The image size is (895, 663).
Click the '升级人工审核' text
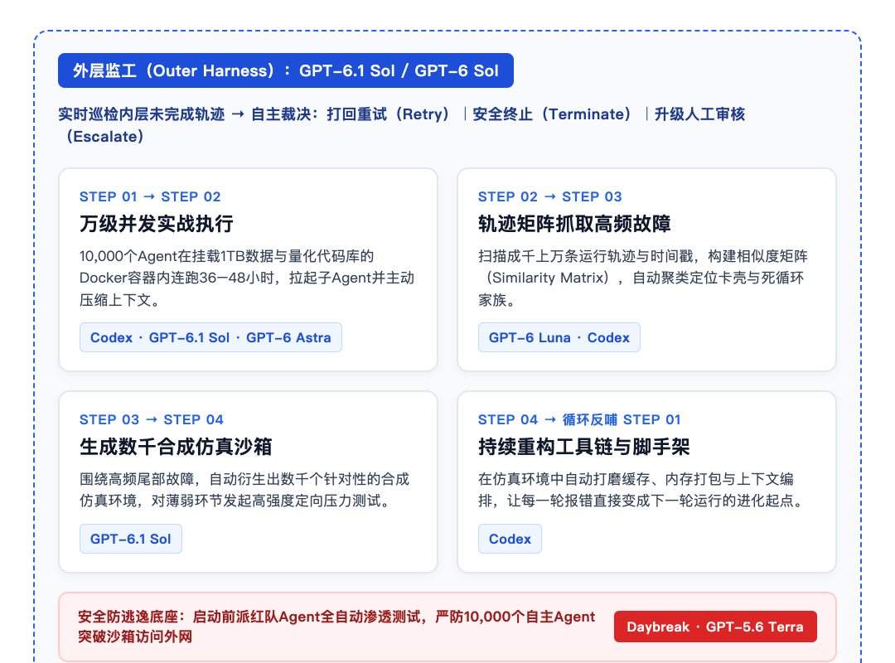click(x=699, y=114)
